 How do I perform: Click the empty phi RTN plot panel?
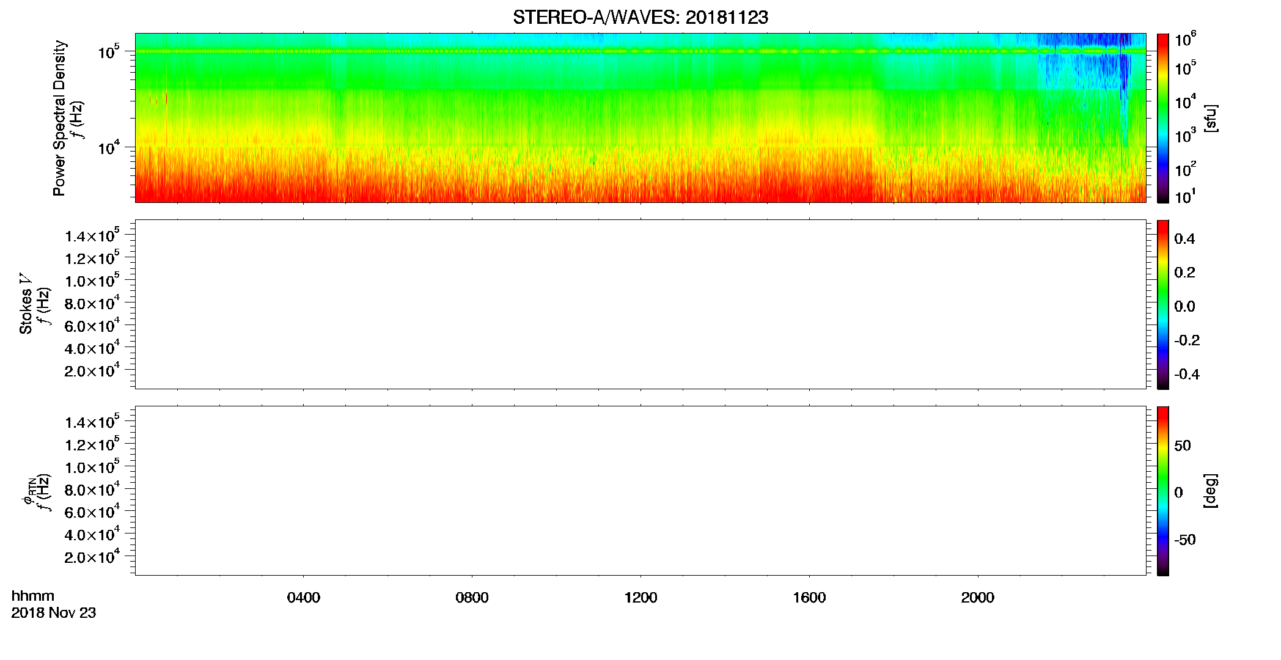click(x=640, y=491)
